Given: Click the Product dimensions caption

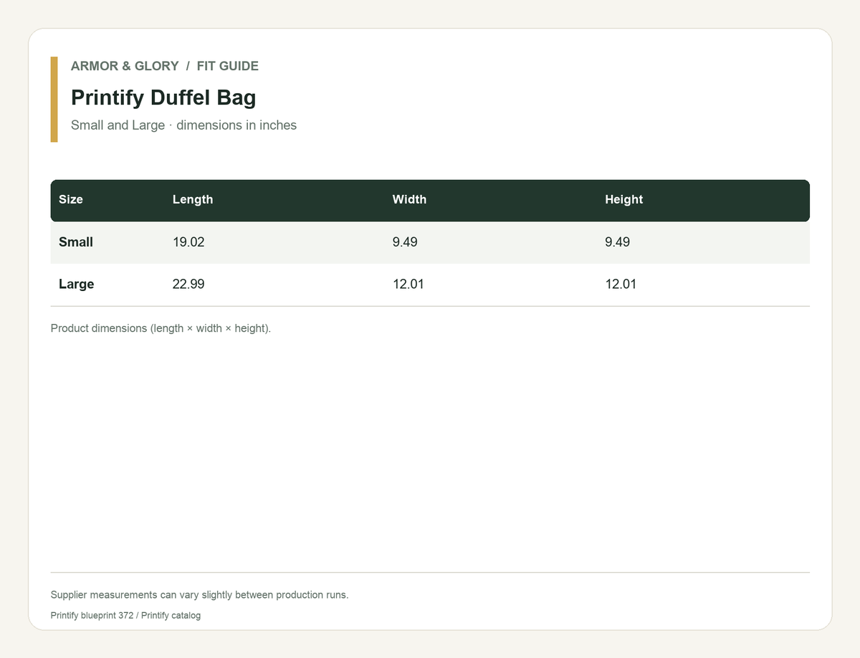Looking at the screenshot, I should pyautogui.click(x=161, y=329).
